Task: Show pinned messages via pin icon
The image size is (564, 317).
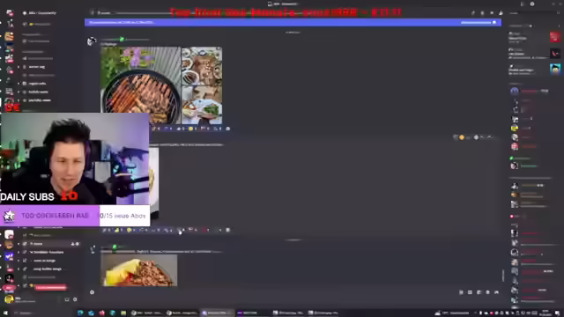Action: tap(492, 13)
